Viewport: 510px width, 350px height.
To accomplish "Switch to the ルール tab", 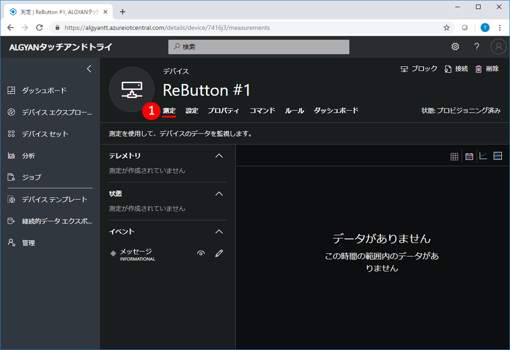I will [x=294, y=111].
